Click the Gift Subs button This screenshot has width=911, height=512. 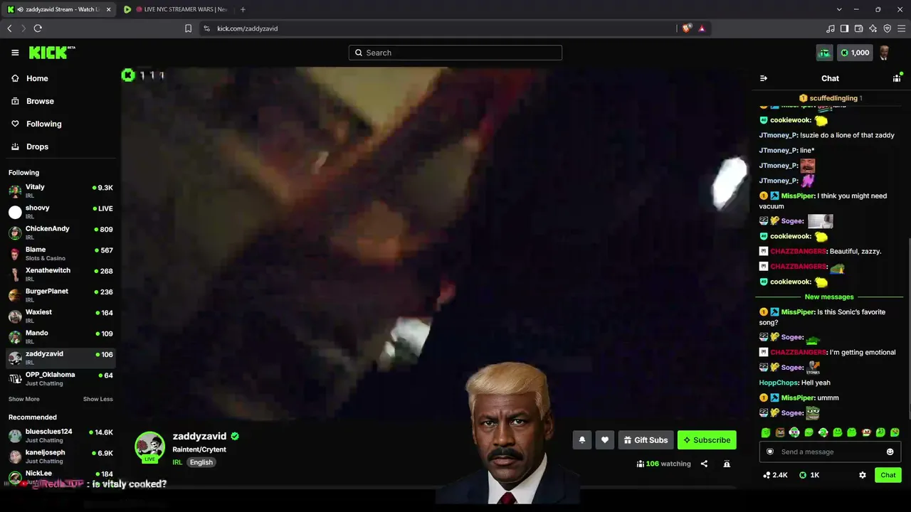646,440
